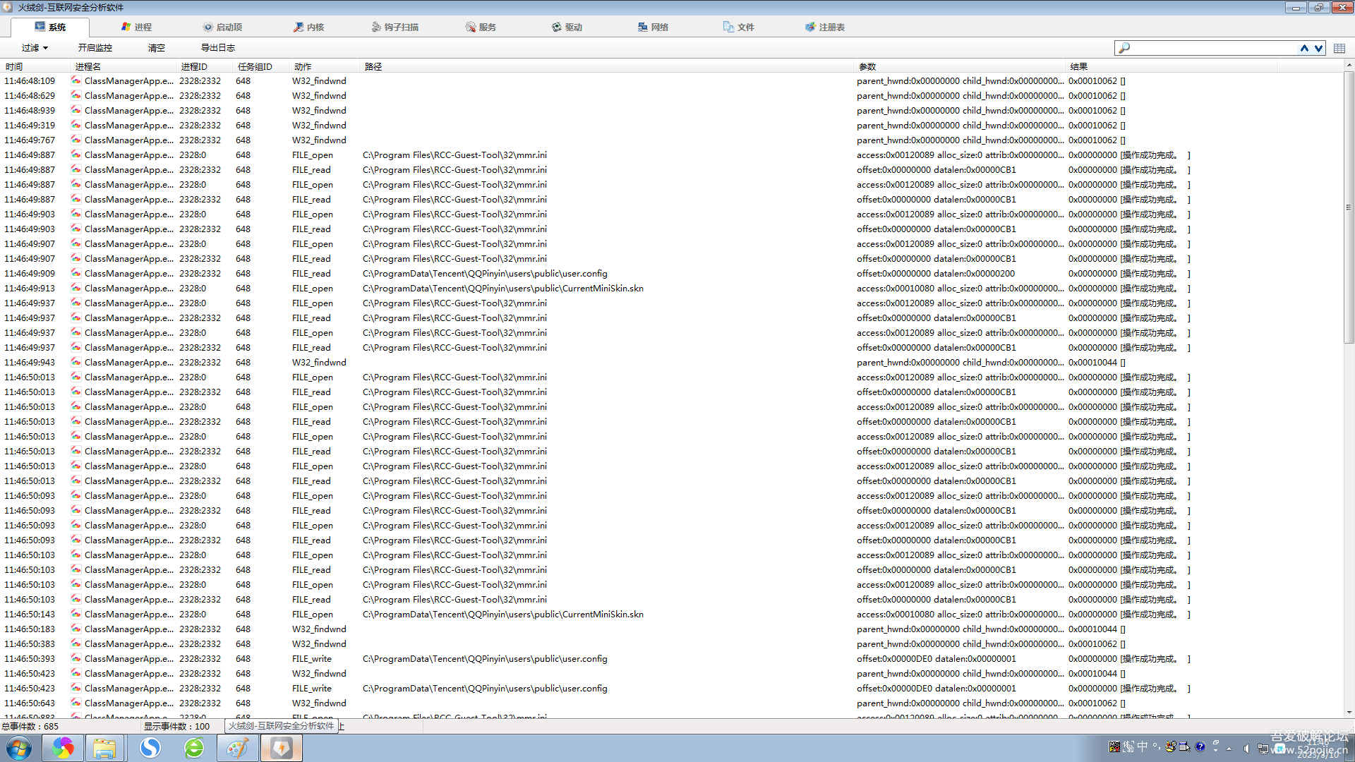Click process icon in the 11:46:49:909 row
The height and width of the screenshot is (762, 1355).
[76, 273]
